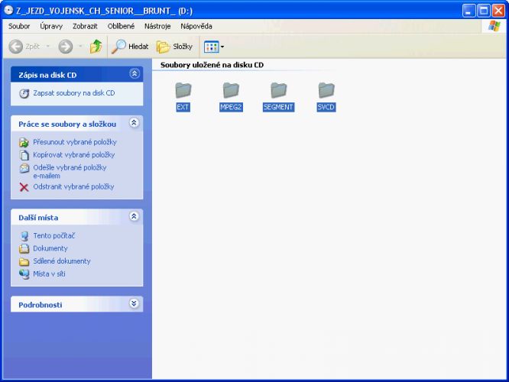Open the Dokumenty link
This screenshot has width=509, height=382.
tap(50, 248)
